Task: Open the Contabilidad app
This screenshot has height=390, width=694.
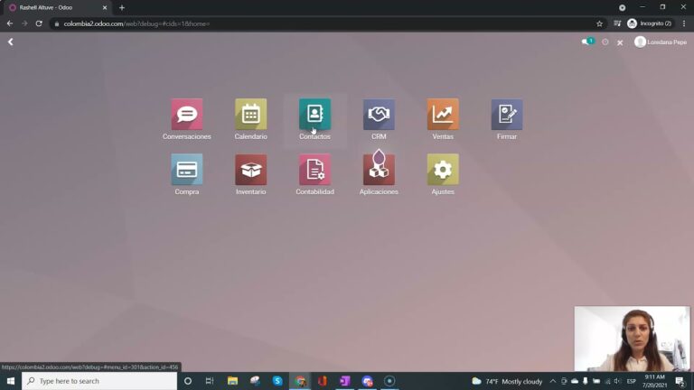Action: [x=314, y=170]
